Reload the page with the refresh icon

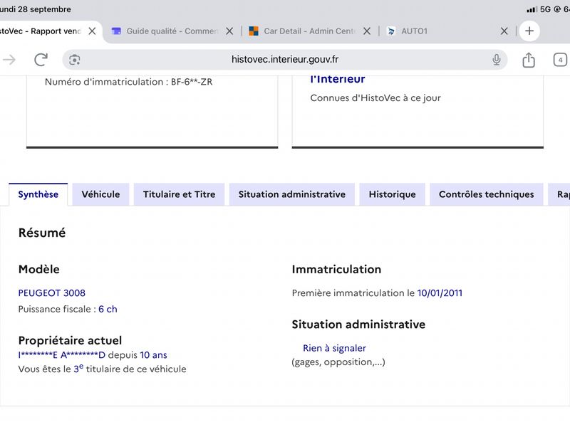pyautogui.click(x=41, y=60)
